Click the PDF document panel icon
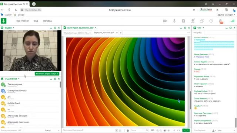This screenshot has width=237, height=133. 65,28
